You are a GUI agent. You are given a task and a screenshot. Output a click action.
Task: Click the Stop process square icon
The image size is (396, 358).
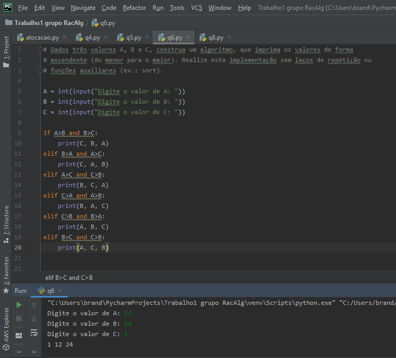click(19, 318)
